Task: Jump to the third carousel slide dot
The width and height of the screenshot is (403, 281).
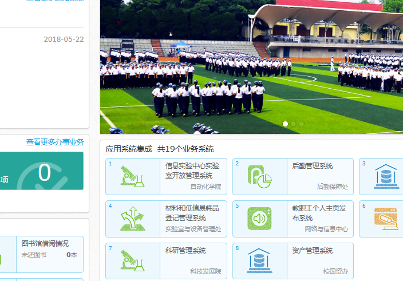Action: [x=301, y=124]
